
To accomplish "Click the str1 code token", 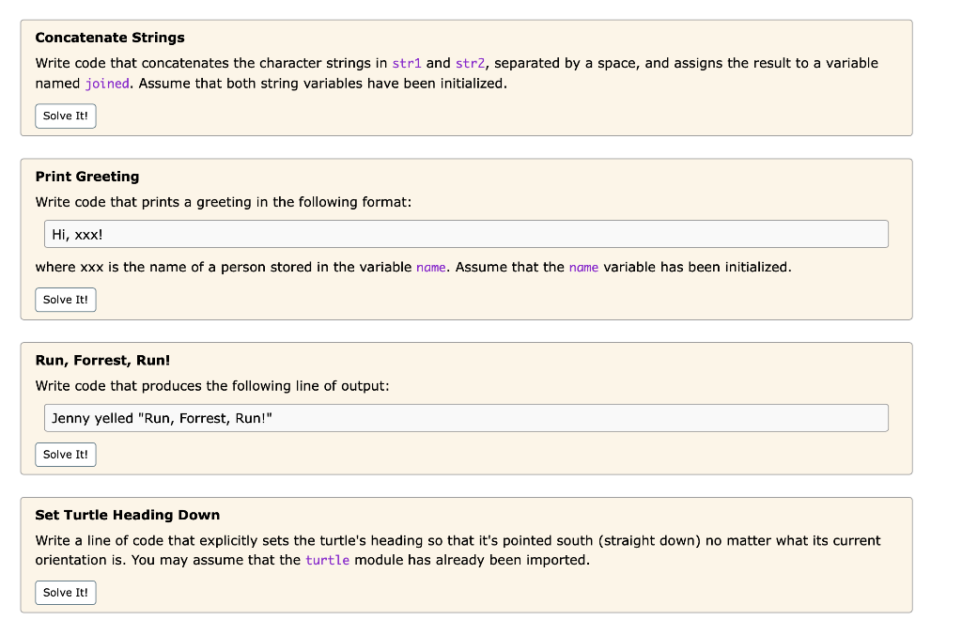I will tap(407, 63).
